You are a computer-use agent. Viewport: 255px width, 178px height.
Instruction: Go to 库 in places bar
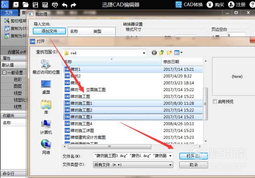point(46,107)
